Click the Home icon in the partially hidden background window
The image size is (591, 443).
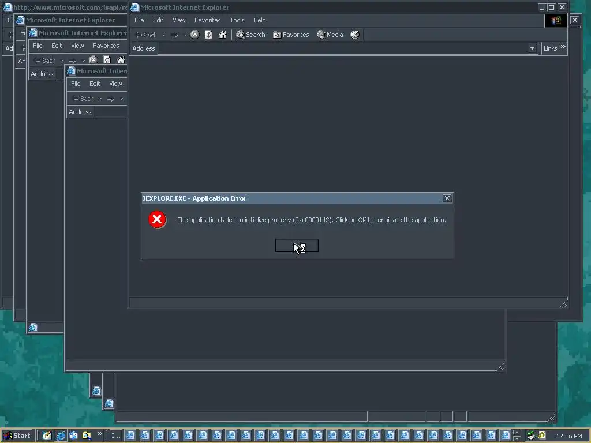pos(121,60)
